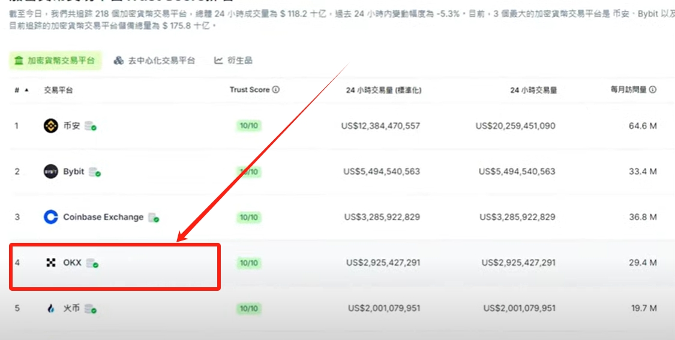Click OKX 10/10 trust score badge

click(249, 263)
